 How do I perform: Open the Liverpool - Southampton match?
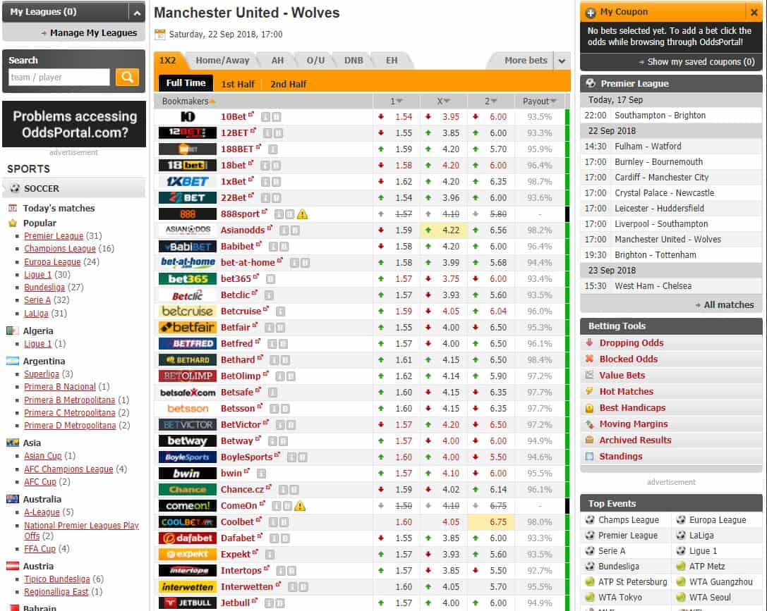pos(661,223)
